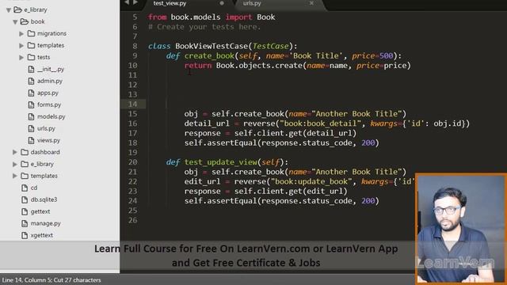Click the xgettext file icon
This screenshot has height=285, width=507.
tap(25, 235)
